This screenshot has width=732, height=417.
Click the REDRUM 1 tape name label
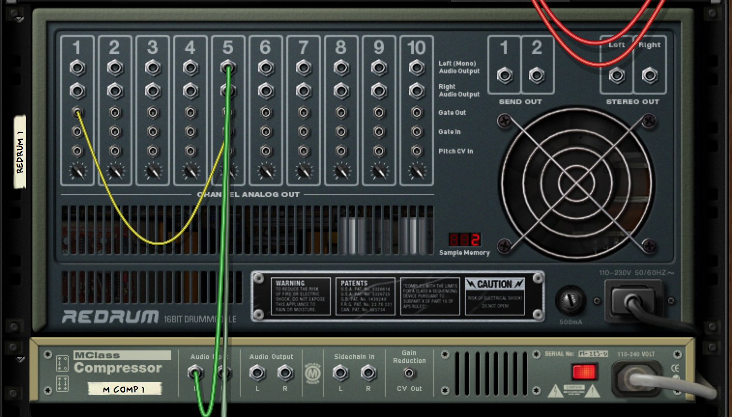20,152
